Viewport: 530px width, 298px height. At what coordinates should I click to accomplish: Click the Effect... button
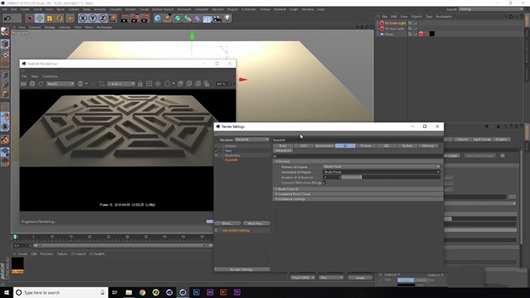click(227, 223)
